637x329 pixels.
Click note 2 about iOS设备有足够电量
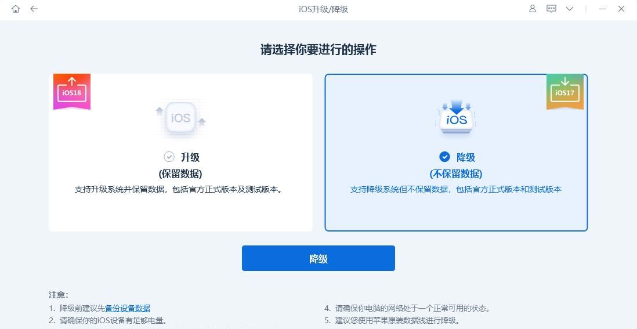coord(108,320)
